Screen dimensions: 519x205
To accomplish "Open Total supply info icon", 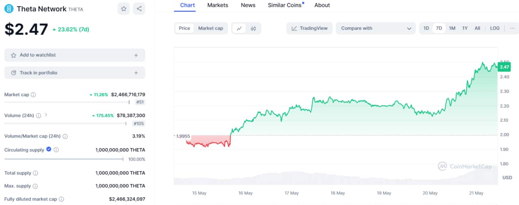I will click(x=35, y=173).
